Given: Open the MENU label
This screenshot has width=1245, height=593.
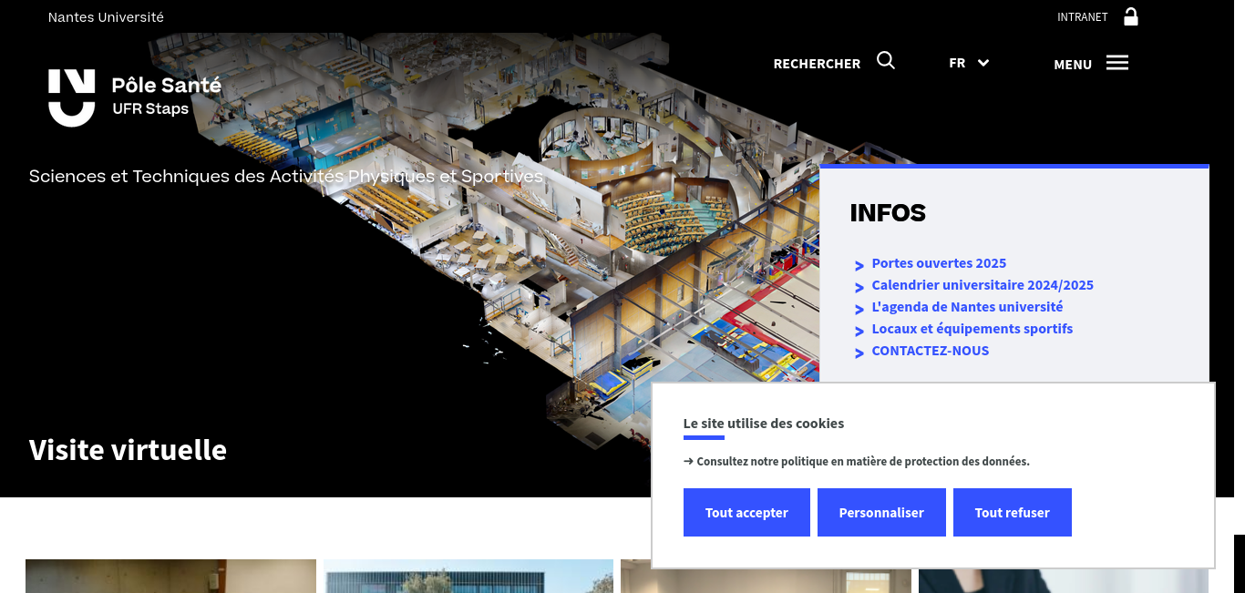Looking at the screenshot, I should 1073,65.
